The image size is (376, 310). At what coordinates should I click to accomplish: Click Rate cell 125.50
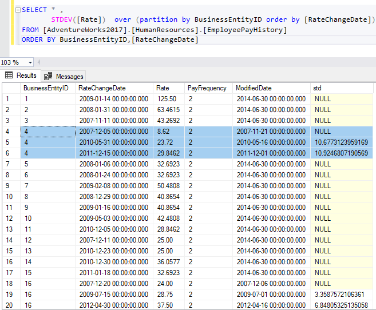click(169, 99)
